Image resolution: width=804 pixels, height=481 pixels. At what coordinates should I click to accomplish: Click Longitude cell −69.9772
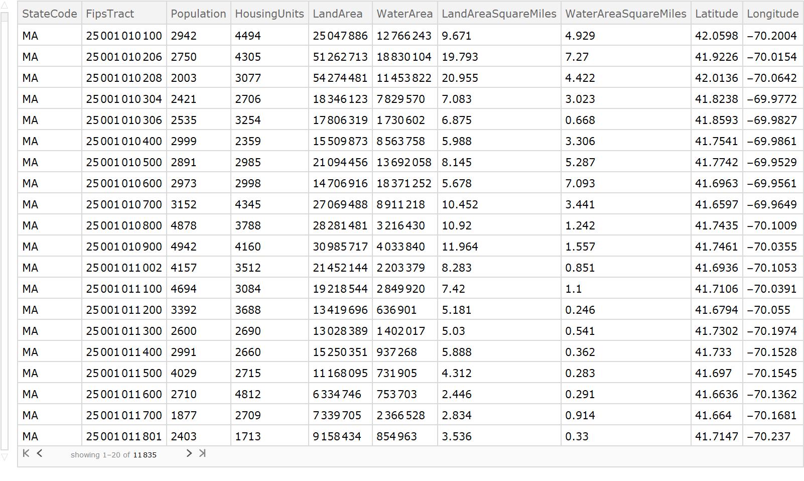click(773, 99)
